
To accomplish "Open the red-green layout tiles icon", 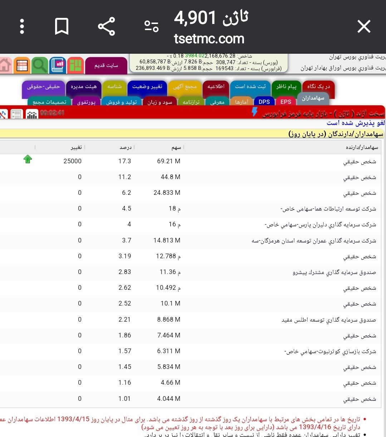I will [x=75, y=66].
